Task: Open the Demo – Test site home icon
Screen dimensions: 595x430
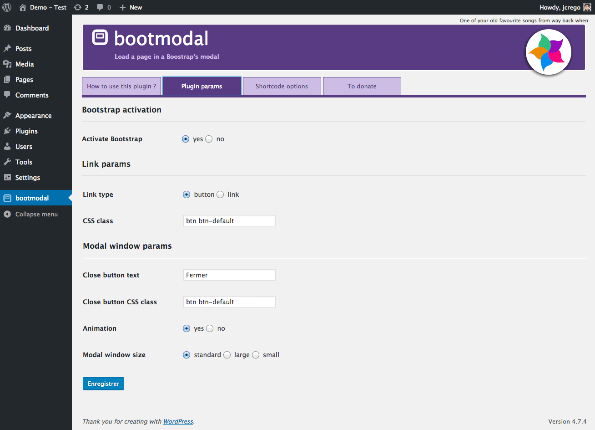Action: (23, 7)
